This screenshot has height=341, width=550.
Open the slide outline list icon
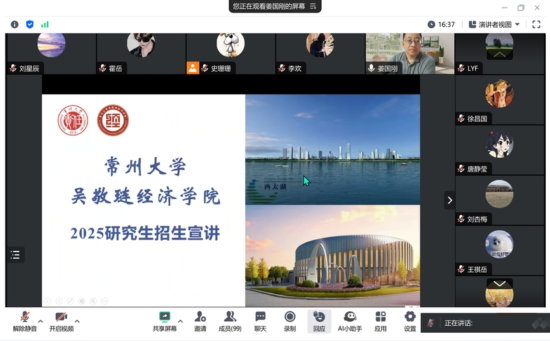pyautogui.click(x=15, y=255)
